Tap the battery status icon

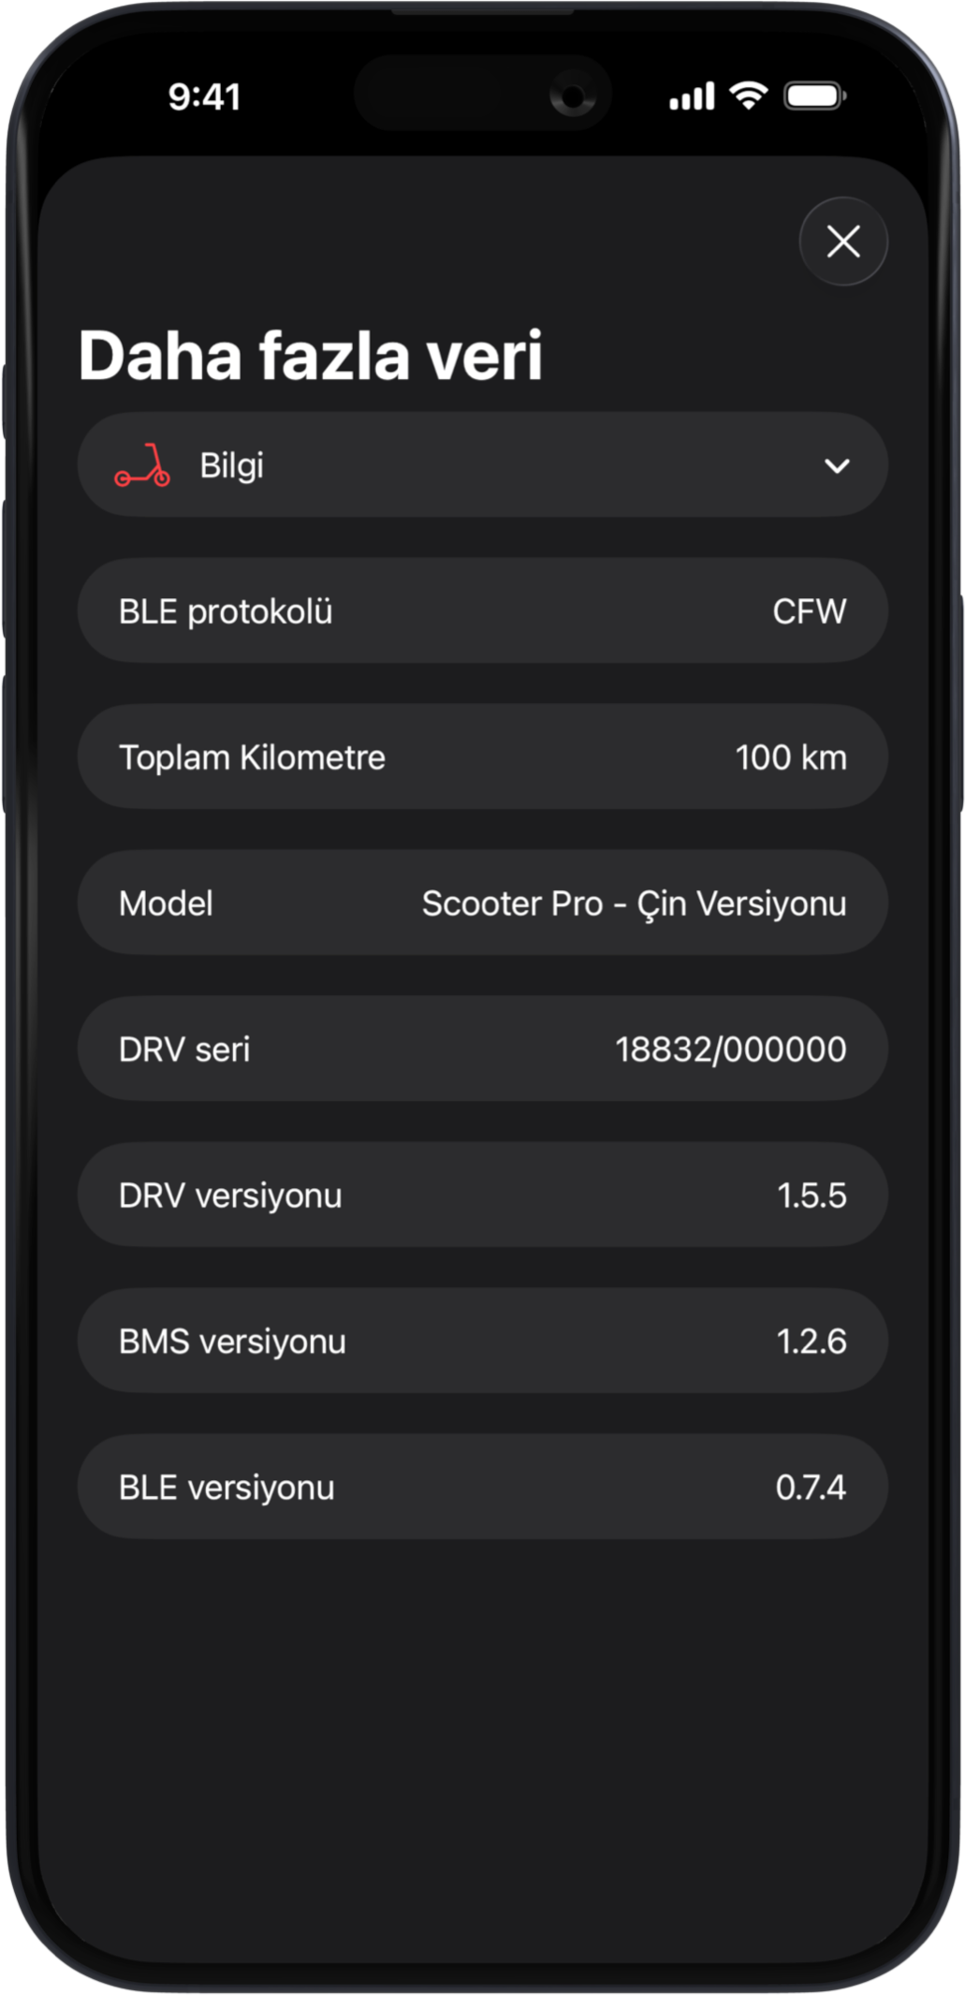coord(814,95)
